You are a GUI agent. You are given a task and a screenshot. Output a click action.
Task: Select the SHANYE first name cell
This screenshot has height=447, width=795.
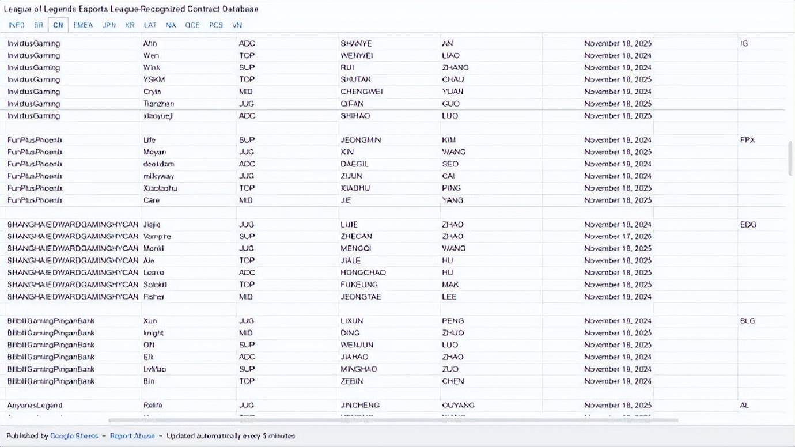click(389, 44)
